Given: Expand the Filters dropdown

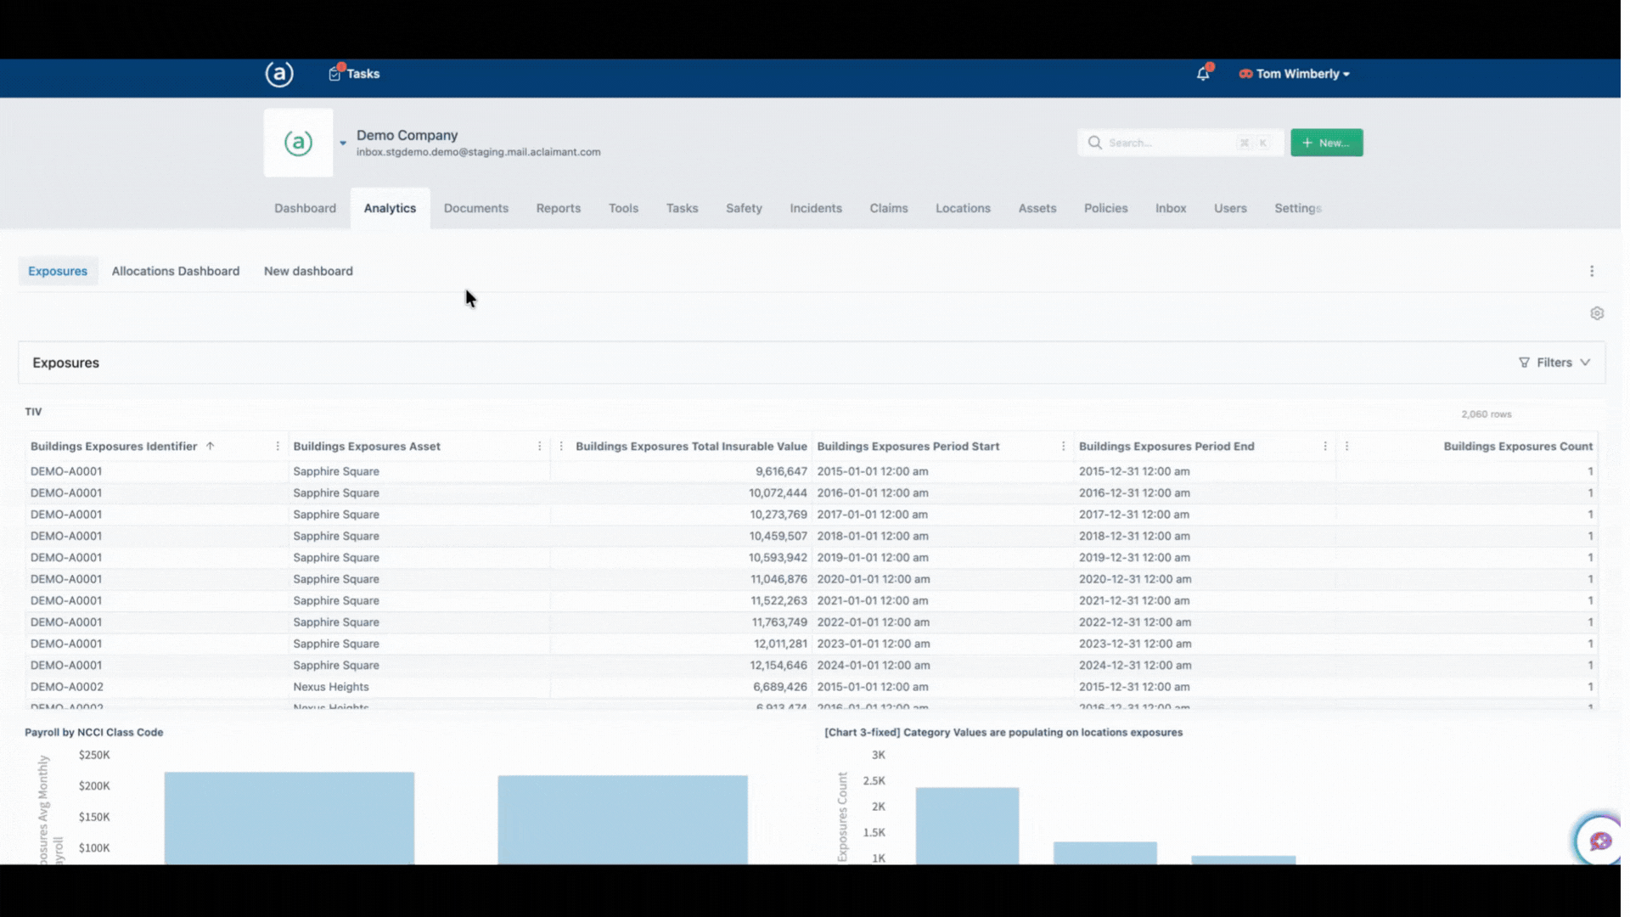Looking at the screenshot, I should pos(1554,363).
